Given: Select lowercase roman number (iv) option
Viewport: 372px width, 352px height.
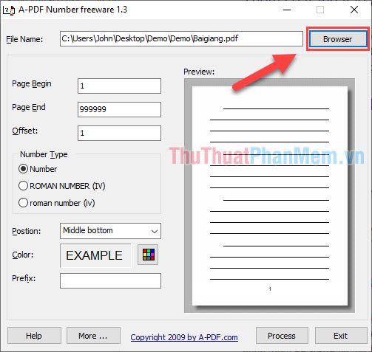Looking at the screenshot, I should point(23,203).
